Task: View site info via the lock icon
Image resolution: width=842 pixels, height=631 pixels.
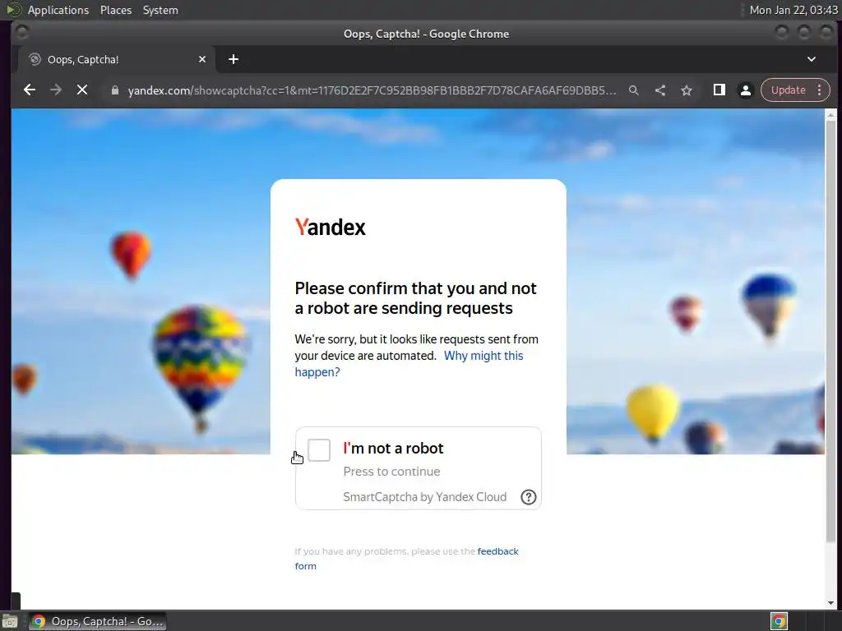Action: pyautogui.click(x=114, y=90)
